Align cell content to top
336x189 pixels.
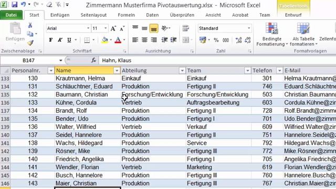point(135,28)
